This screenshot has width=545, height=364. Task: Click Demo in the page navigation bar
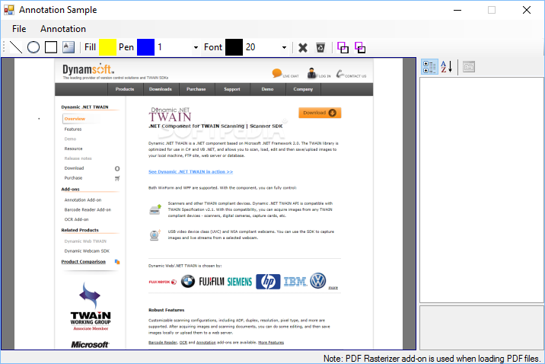267,89
